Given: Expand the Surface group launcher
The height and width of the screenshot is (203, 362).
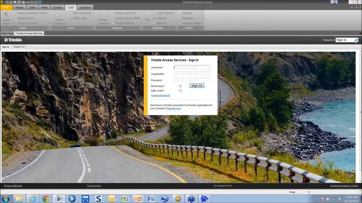Looking at the screenshot, I should [x=139, y=28].
